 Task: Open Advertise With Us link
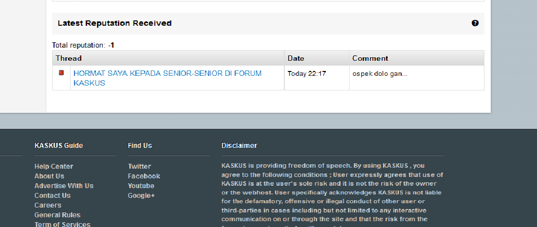click(x=64, y=186)
